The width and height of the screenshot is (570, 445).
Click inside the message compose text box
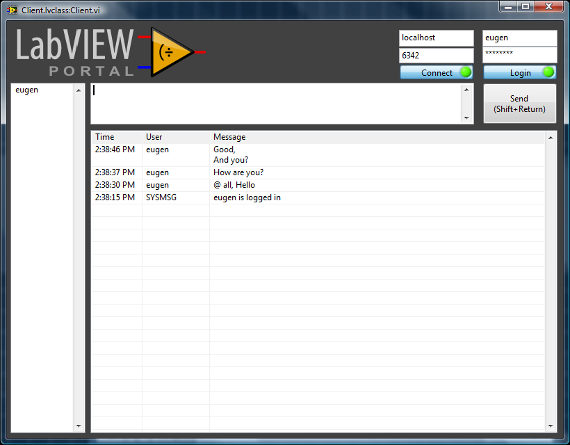coord(276,104)
